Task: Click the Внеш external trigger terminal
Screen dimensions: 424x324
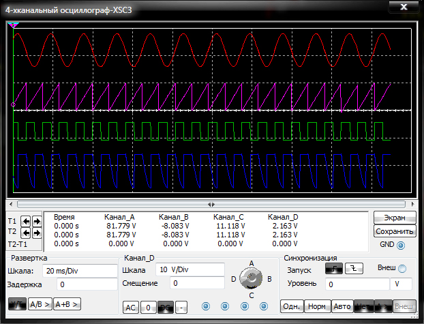Action: (x=402, y=269)
